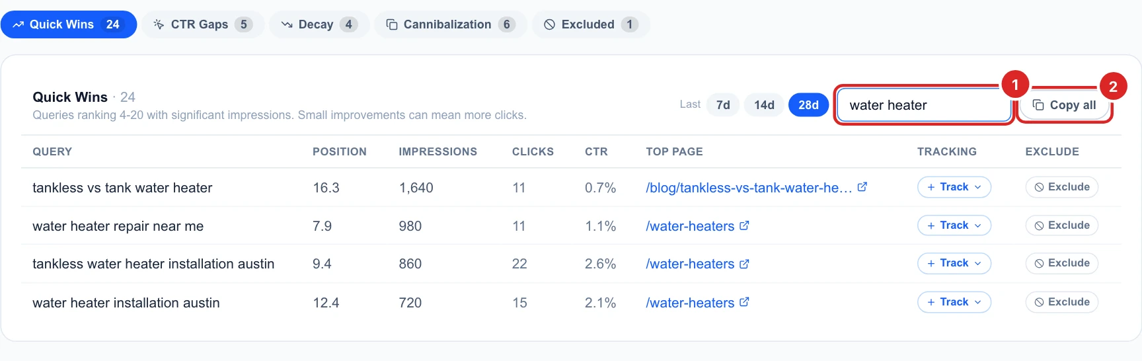The height and width of the screenshot is (361, 1142).
Task: Open /water-heaters link in repair near me row
Action: point(690,226)
